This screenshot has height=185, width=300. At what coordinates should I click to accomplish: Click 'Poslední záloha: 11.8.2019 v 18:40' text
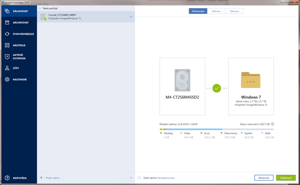tap(179, 124)
